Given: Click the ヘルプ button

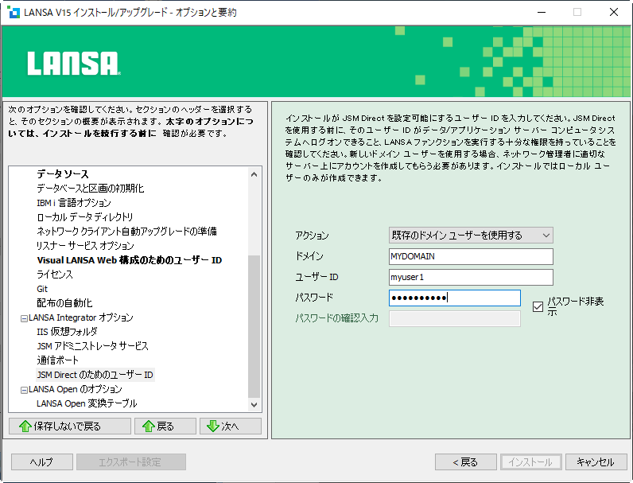Looking at the screenshot, I should pyautogui.click(x=42, y=462).
